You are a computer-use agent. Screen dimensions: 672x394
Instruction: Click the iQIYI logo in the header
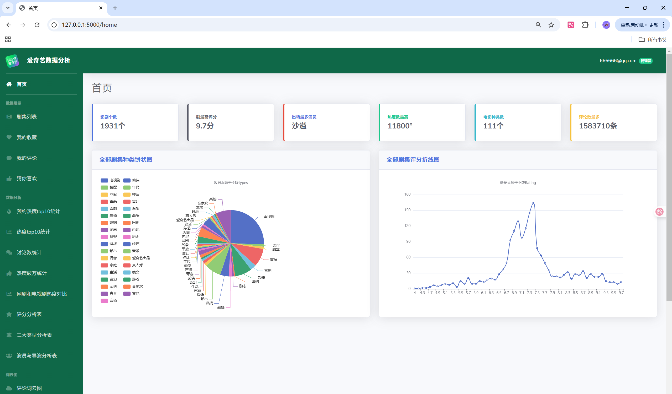[x=12, y=61]
